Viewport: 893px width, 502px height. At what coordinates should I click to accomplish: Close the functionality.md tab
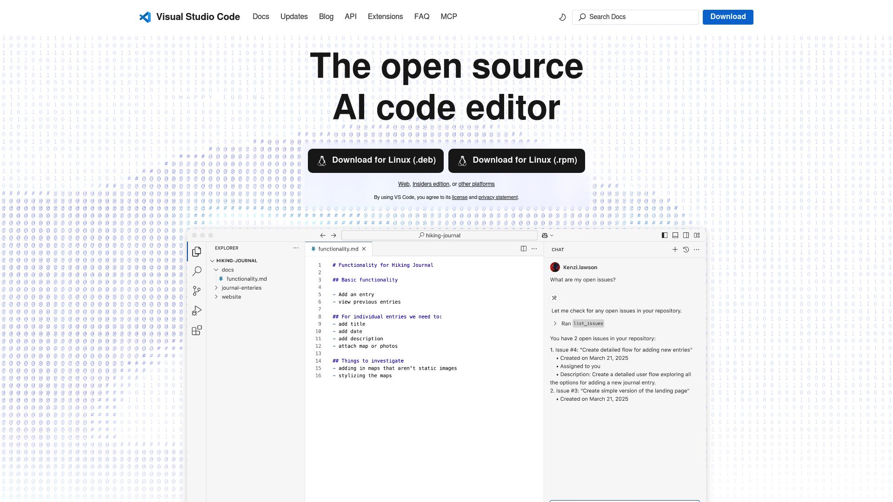(364, 249)
